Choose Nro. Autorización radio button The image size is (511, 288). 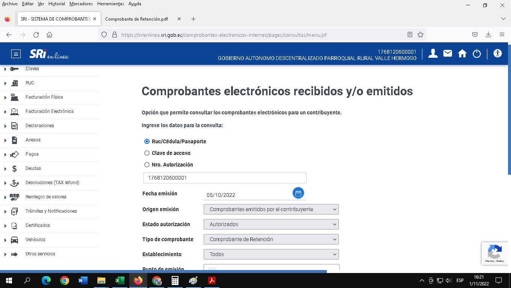[147, 165]
